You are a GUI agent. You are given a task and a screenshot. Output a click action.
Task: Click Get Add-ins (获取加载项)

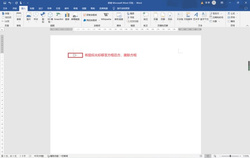click(90, 15)
